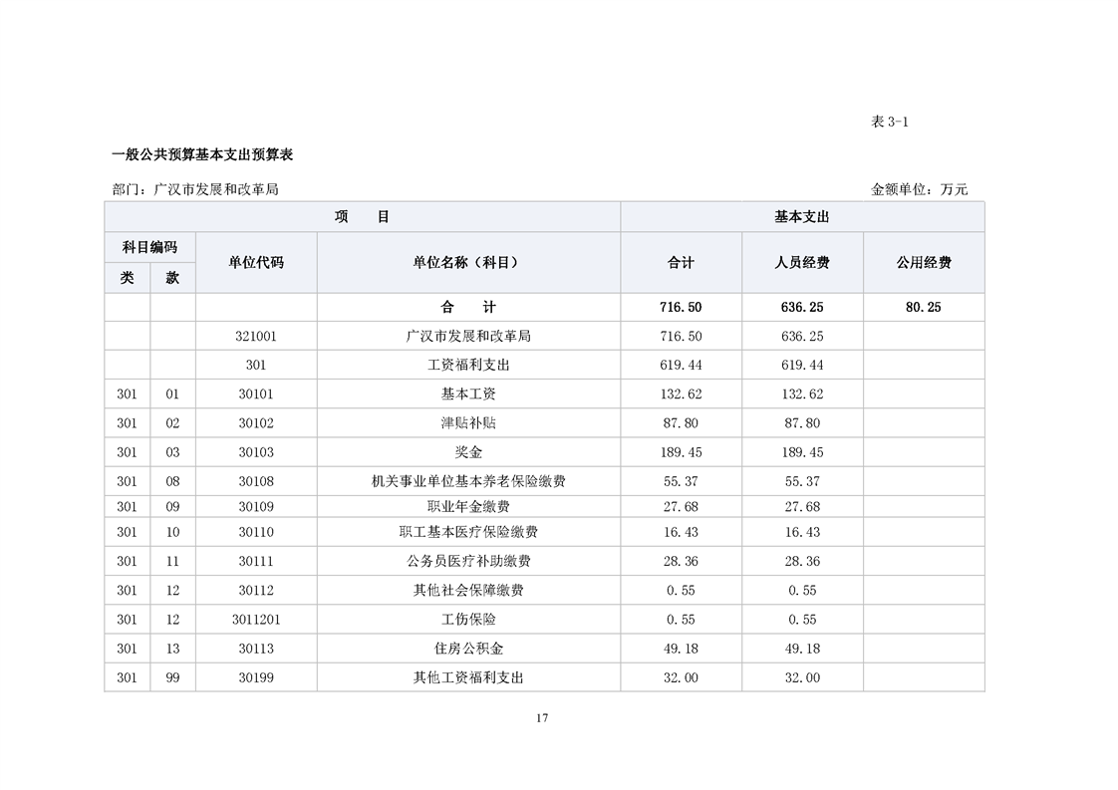Select the 职业年金缴费 cell
This screenshot has height=790, width=1118.
coord(468,507)
